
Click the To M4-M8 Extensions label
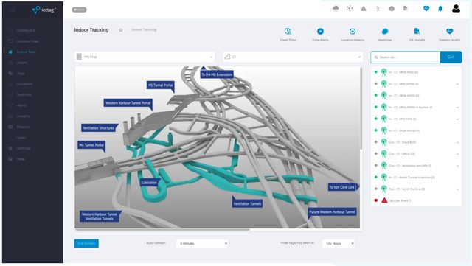click(217, 74)
